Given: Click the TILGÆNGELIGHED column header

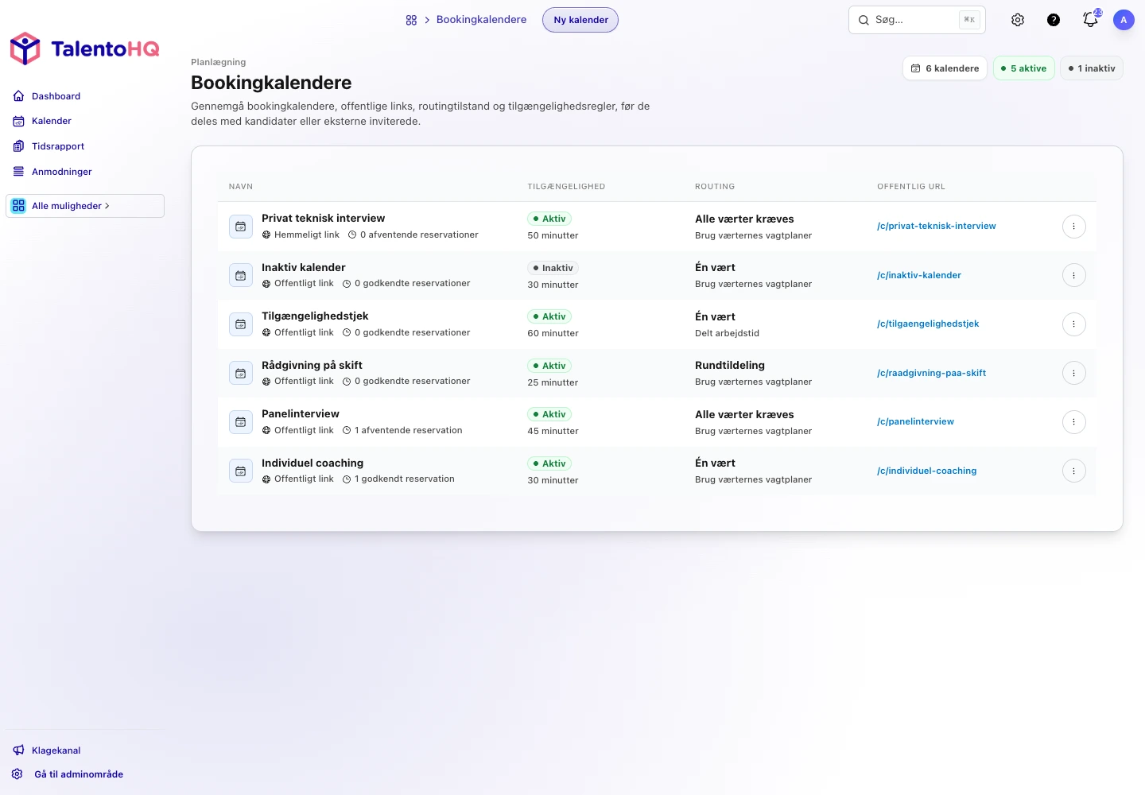Looking at the screenshot, I should [566, 187].
